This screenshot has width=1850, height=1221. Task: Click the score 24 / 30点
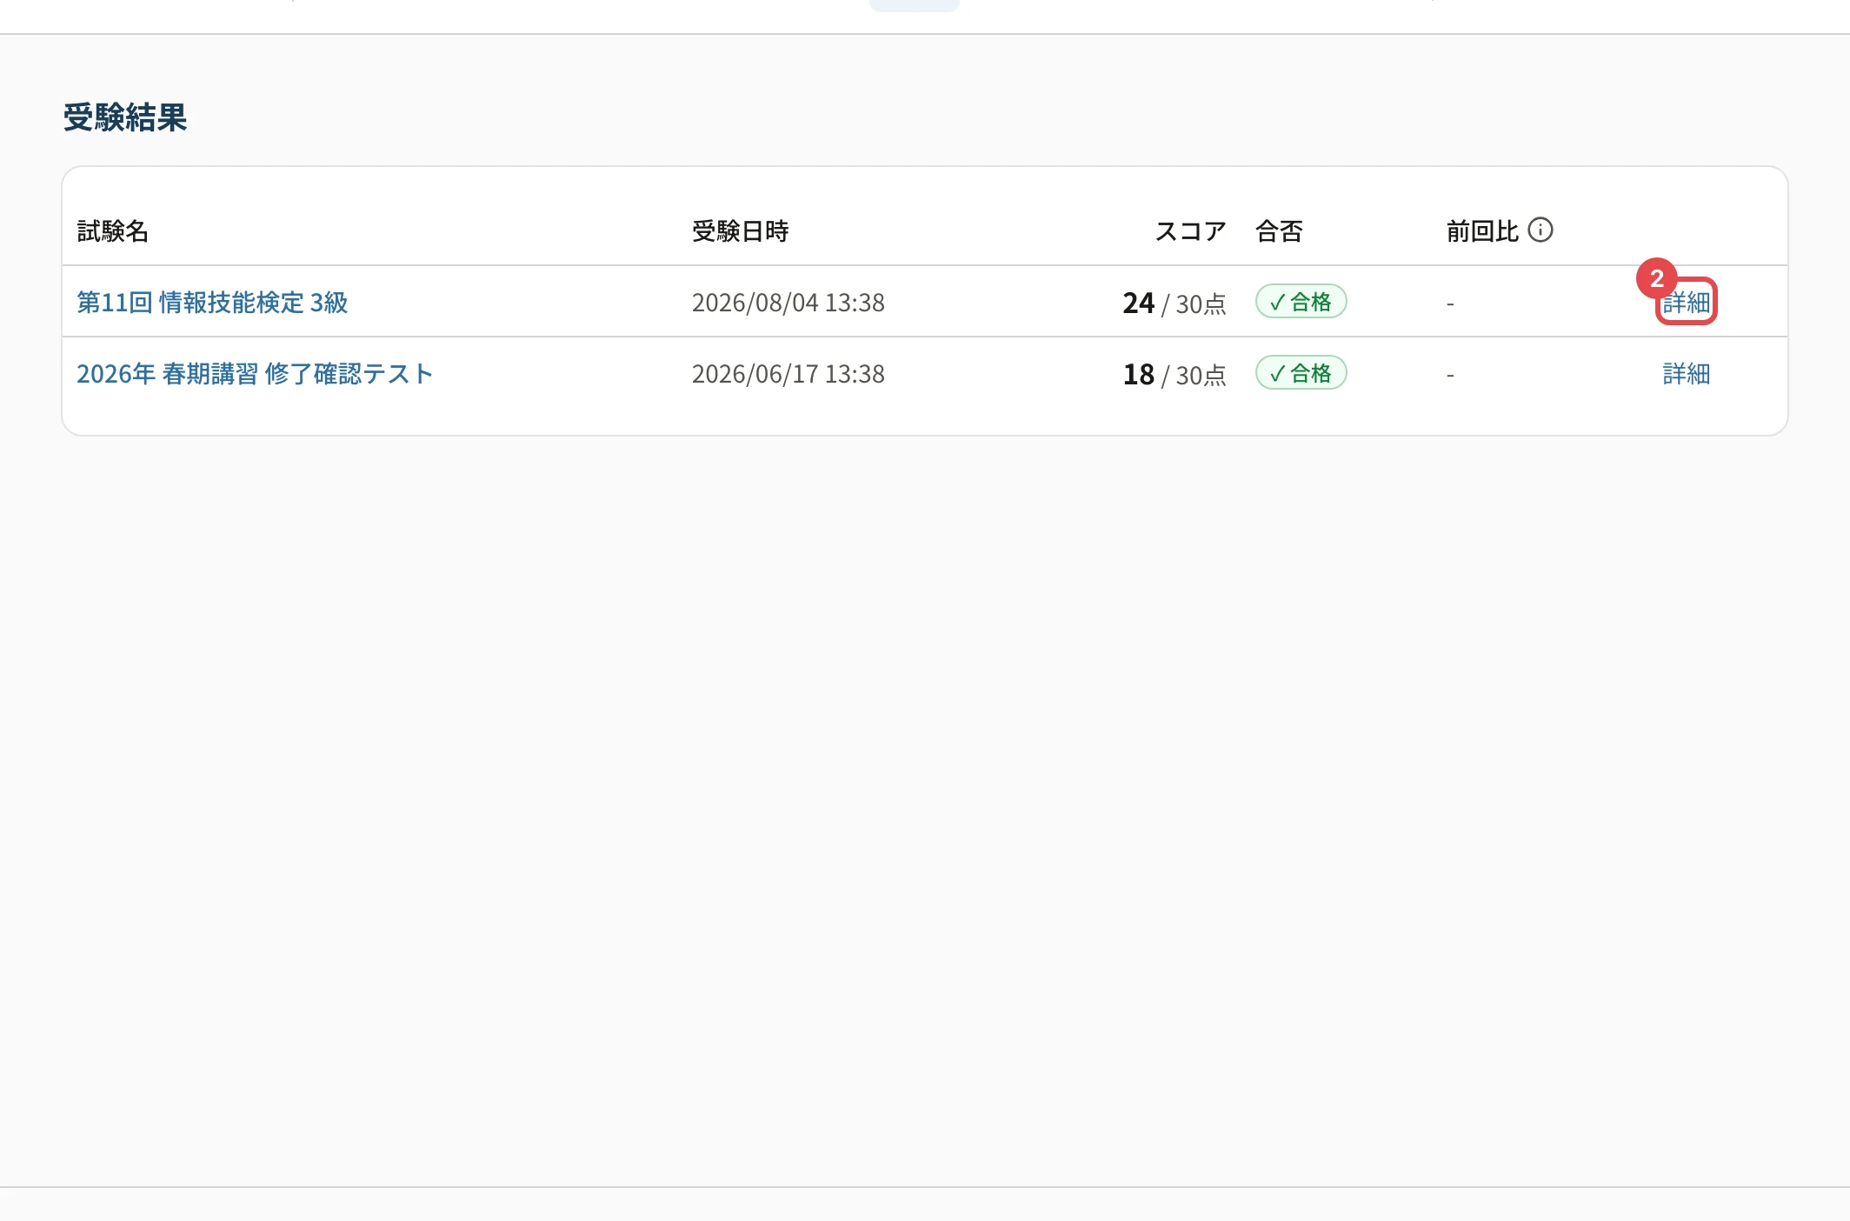(1175, 303)
